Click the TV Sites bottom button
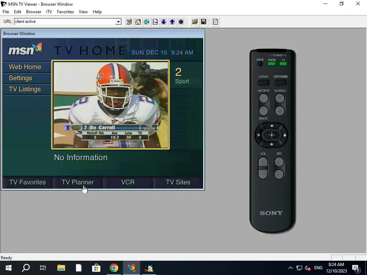Screen dimensions: 367x275 (178, 182)
